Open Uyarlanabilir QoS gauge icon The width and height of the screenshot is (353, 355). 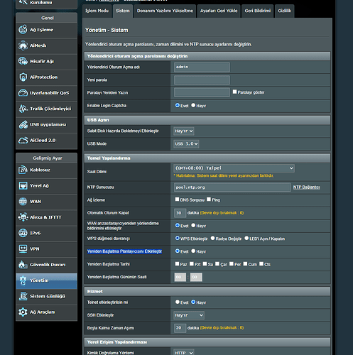(x=23, y=93)
